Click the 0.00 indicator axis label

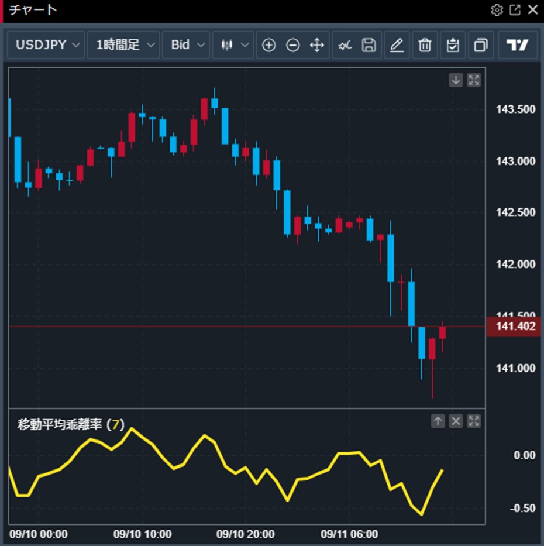pyautogui.click(x=525, y=455)
